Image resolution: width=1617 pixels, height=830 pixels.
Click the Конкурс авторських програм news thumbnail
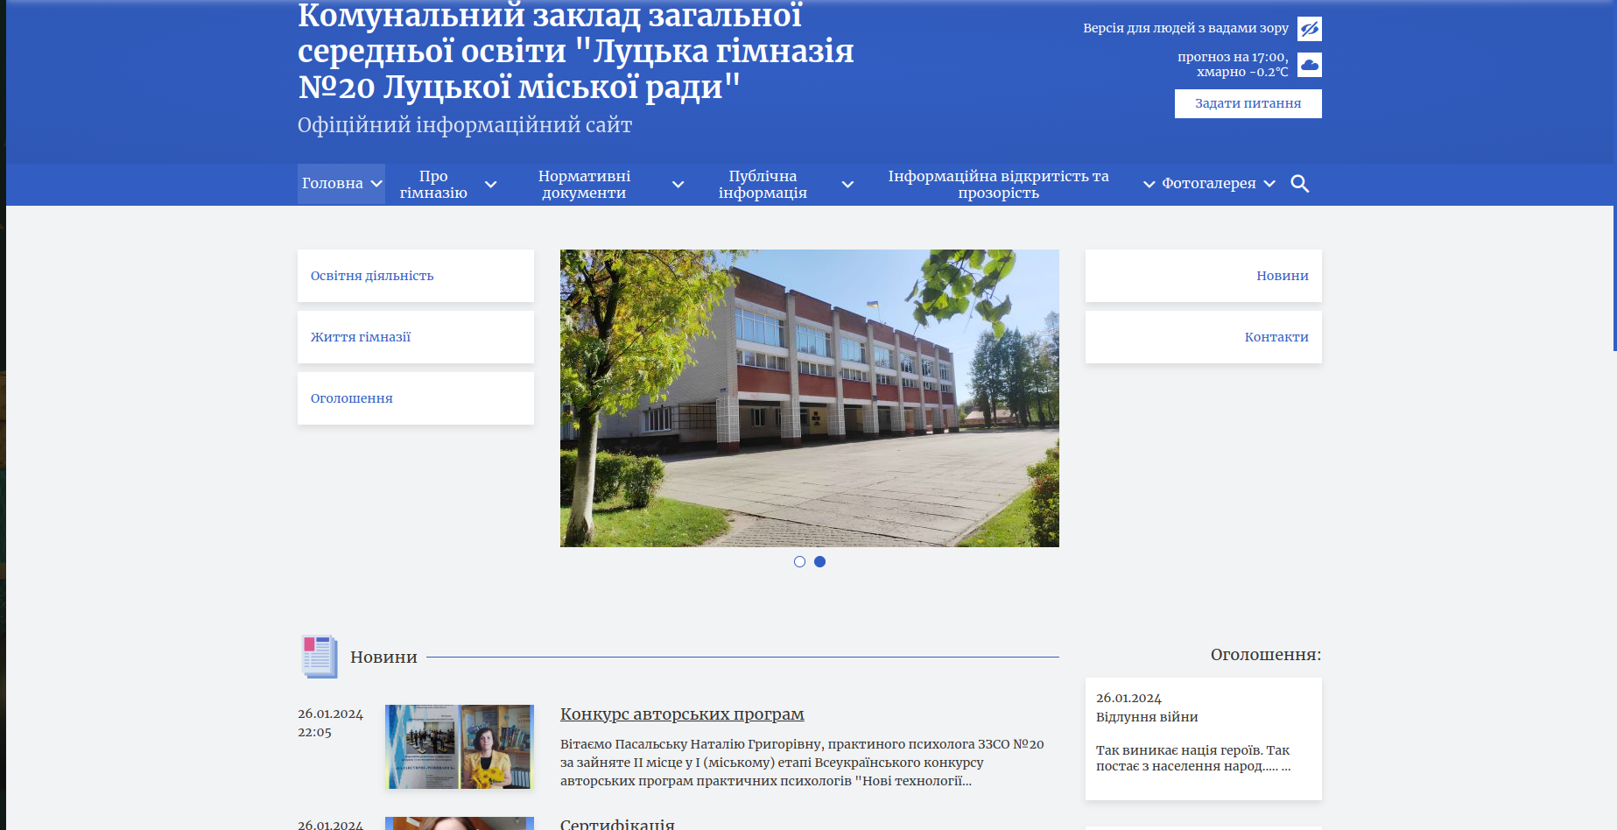[460, 747]
